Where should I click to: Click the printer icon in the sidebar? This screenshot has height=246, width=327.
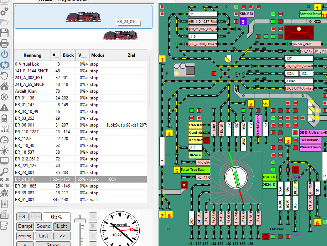(4, 43)
